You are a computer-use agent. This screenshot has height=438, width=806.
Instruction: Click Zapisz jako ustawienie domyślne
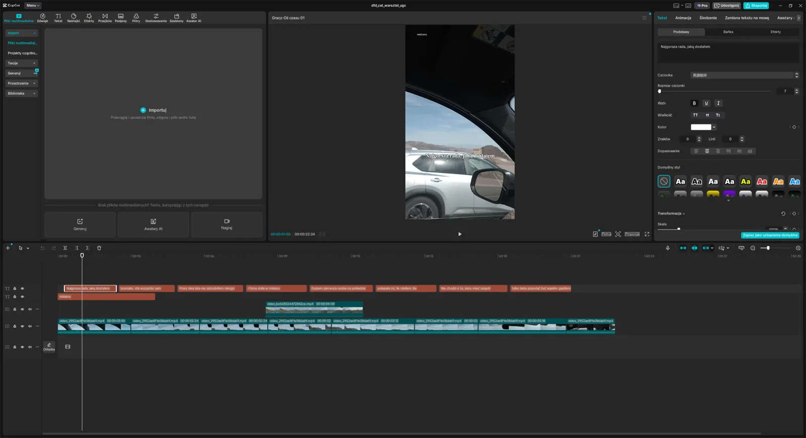(x=770, y=235)
